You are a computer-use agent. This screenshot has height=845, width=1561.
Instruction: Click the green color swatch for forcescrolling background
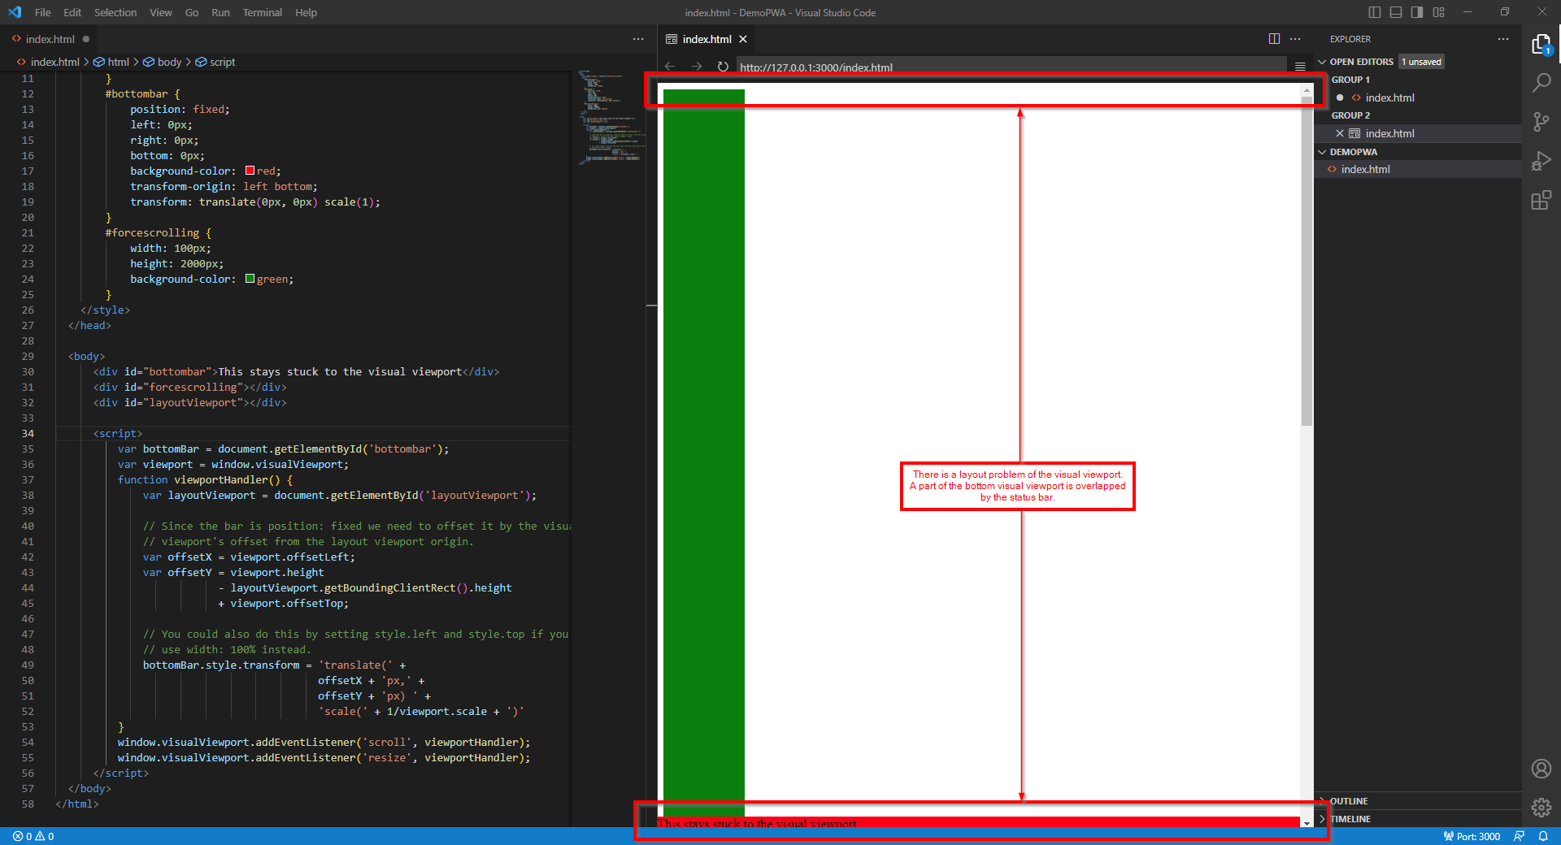tap(250, 279)
